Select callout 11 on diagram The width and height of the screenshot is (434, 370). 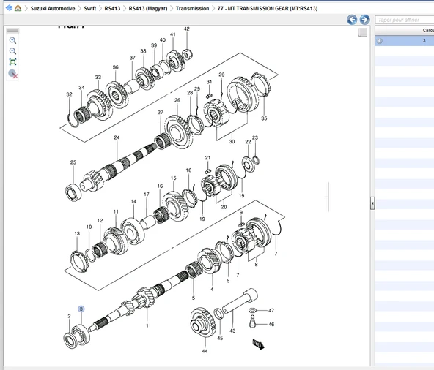point(116,211)
